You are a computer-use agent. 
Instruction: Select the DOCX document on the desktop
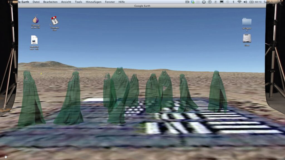point(34,40)
